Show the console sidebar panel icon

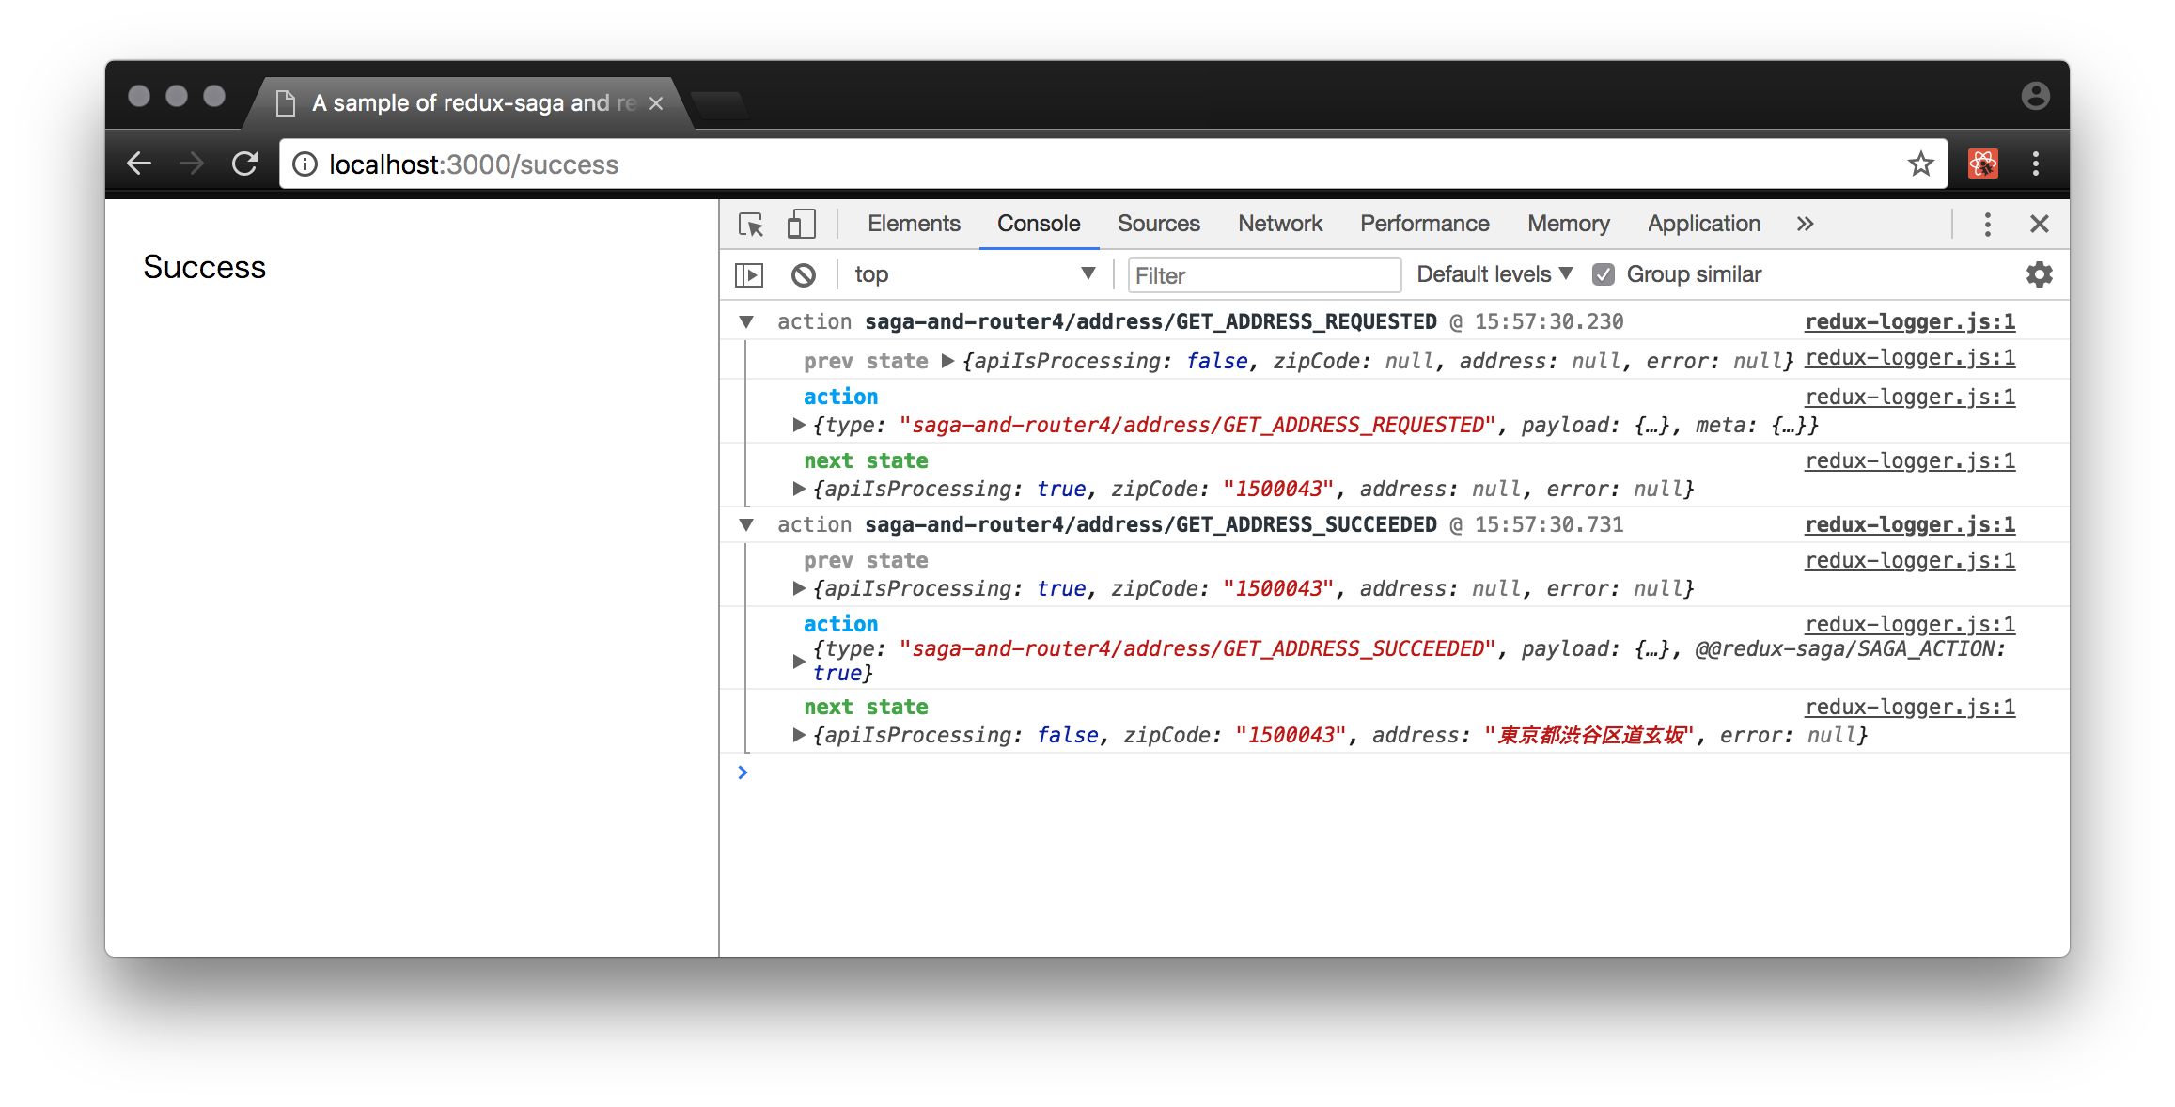(x=749, y=274)
